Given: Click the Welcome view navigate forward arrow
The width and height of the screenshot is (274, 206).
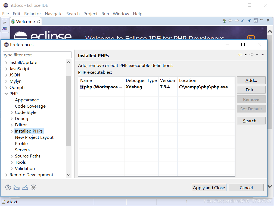Looking at the screenshot, I should (237, 21).
